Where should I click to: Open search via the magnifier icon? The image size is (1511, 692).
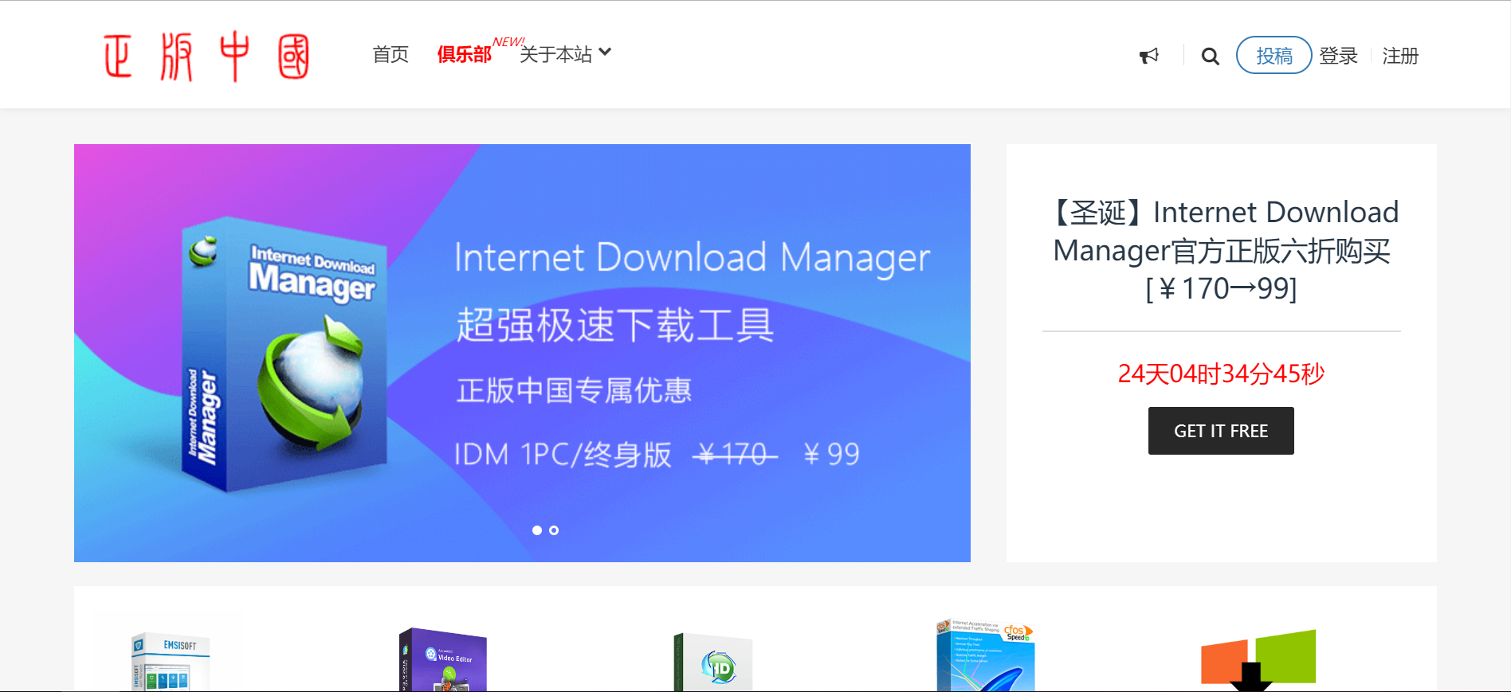[1210, 56]
